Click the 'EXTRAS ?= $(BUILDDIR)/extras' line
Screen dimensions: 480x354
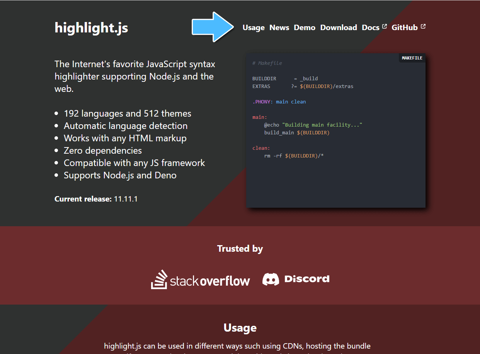pos(303,86)
